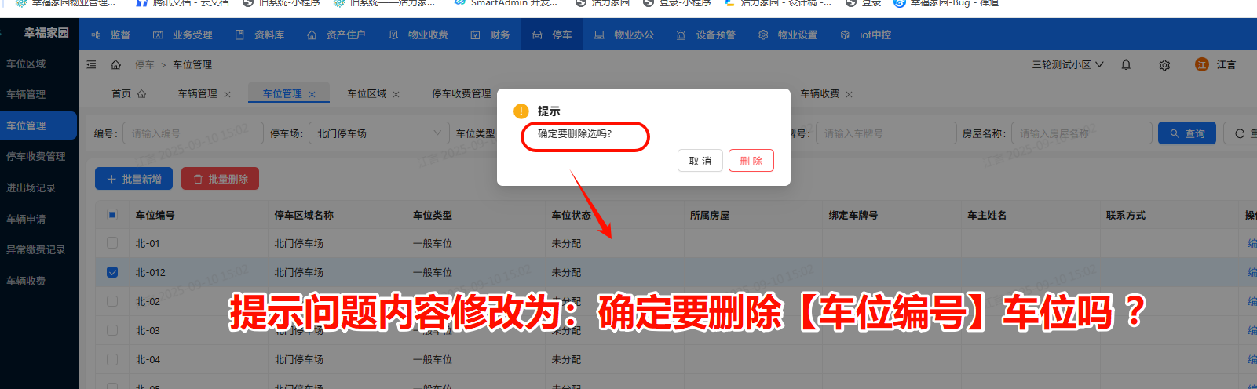Open the 停车场 dropdown showing 北门停车场
Screen dimensions: 1257x389
click(378, 133)
